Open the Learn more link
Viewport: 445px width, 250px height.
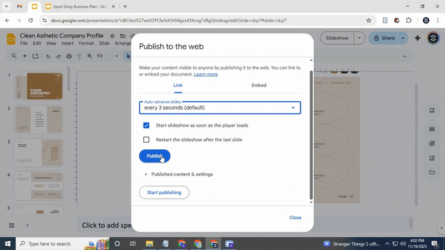(205, 75)
